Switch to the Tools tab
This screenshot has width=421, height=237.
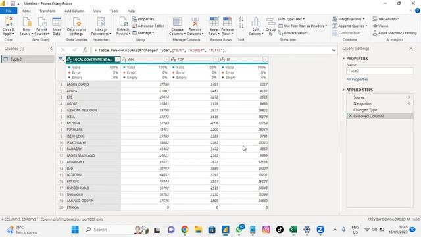(x=114, y=11)
